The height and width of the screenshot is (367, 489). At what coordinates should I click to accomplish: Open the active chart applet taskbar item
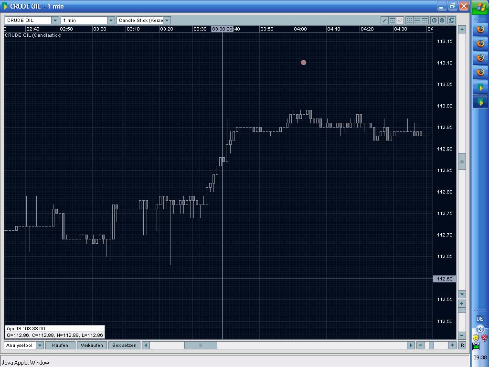[x=480, y=102]
